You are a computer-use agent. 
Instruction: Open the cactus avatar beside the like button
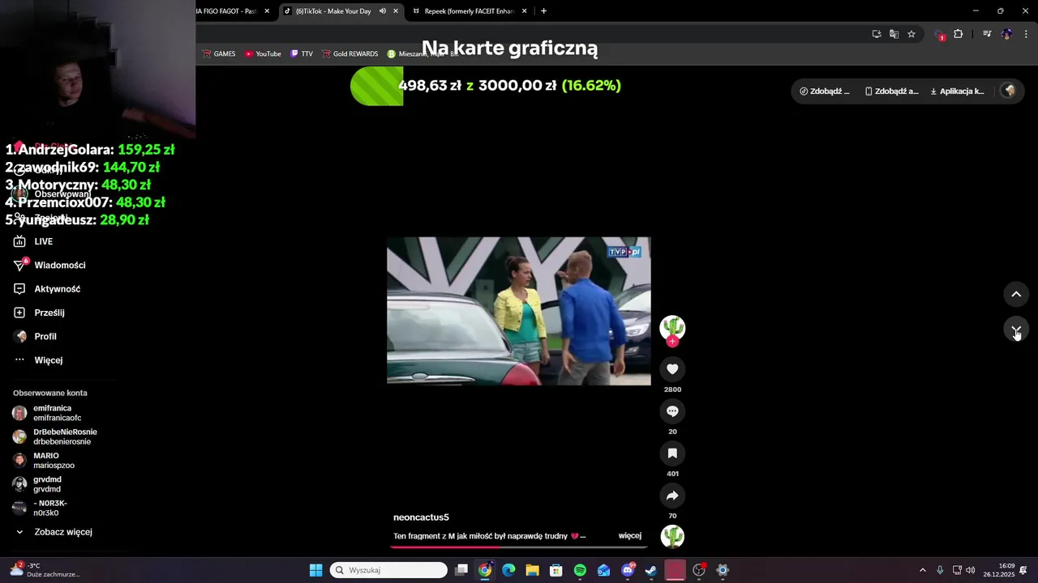pos(672,327)
